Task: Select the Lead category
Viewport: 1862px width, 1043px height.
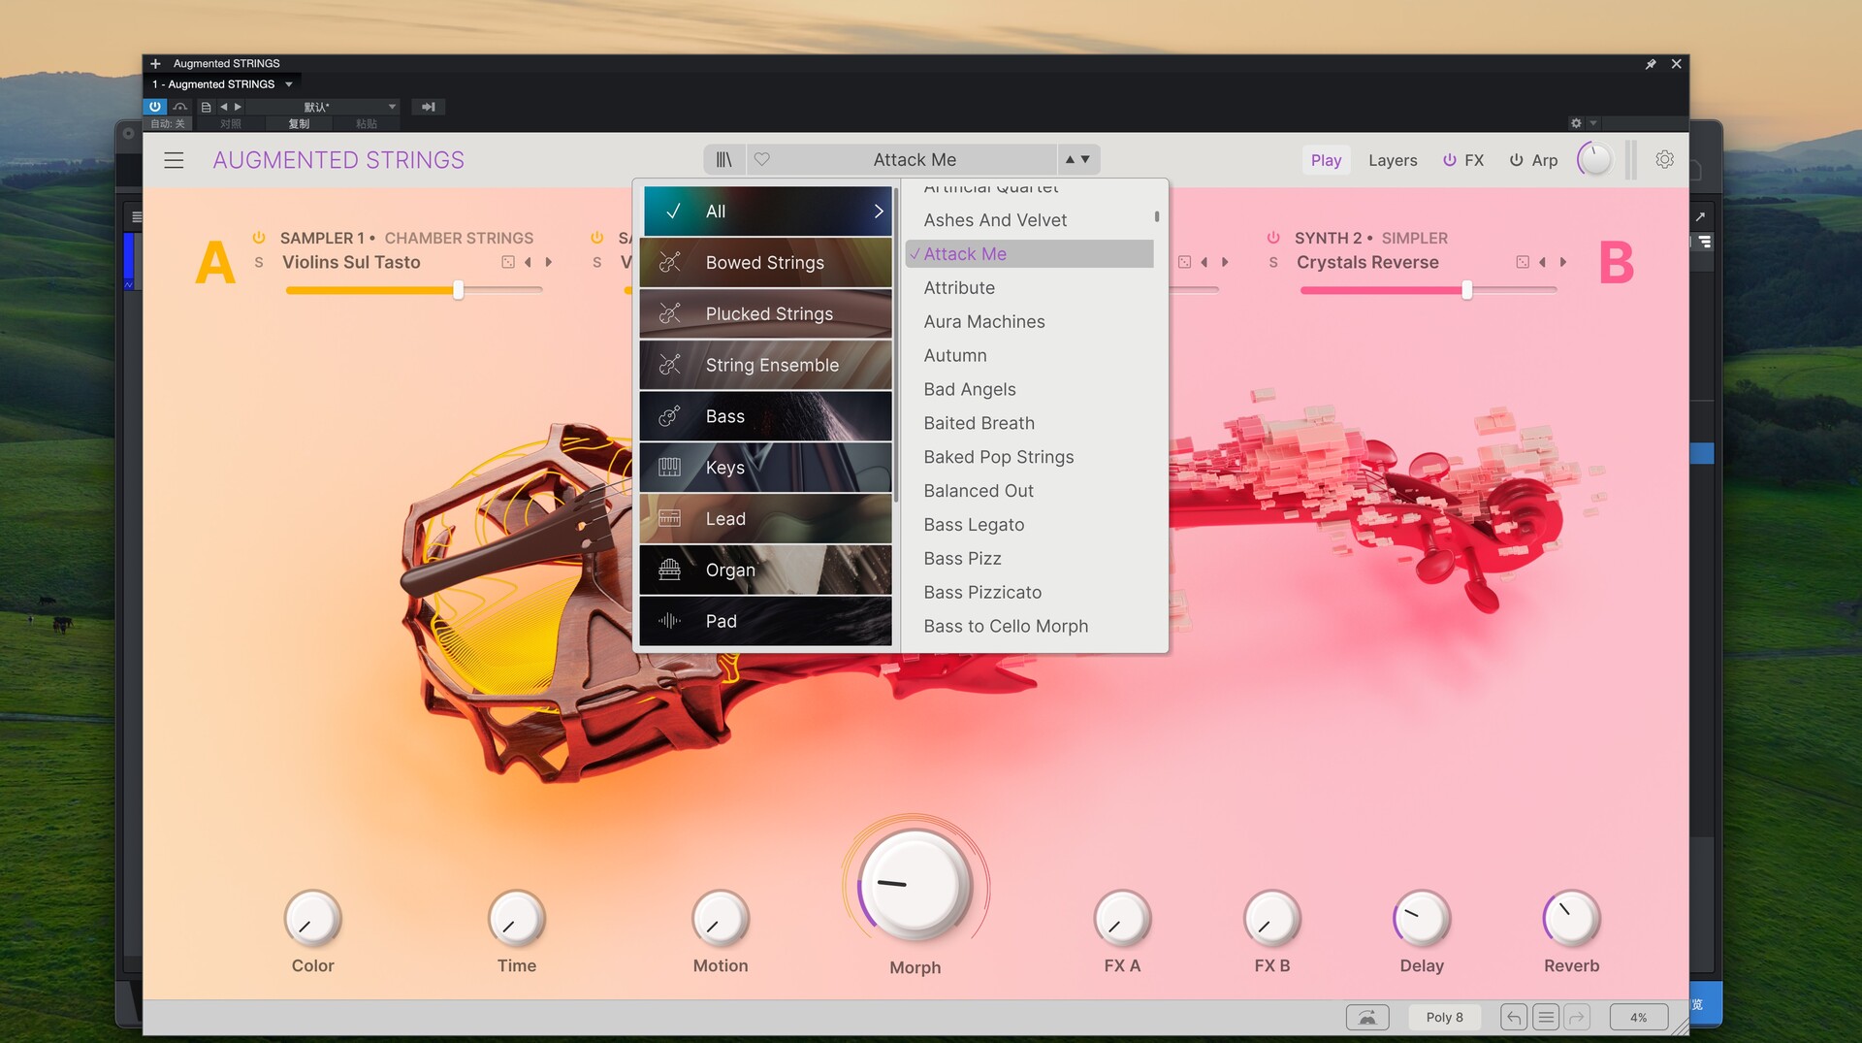Action: point(765,519)
